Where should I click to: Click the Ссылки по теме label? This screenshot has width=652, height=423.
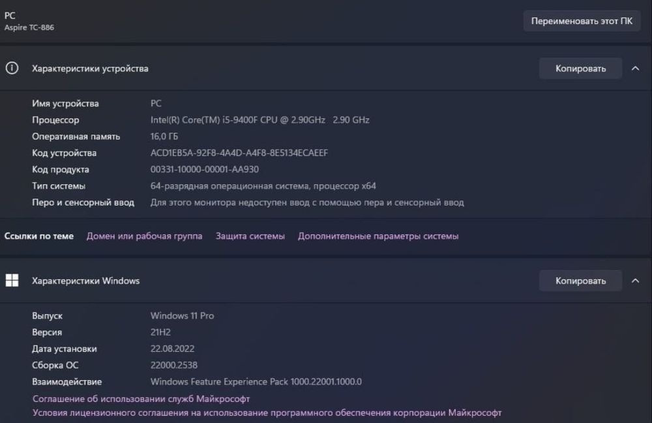point(39,236)
